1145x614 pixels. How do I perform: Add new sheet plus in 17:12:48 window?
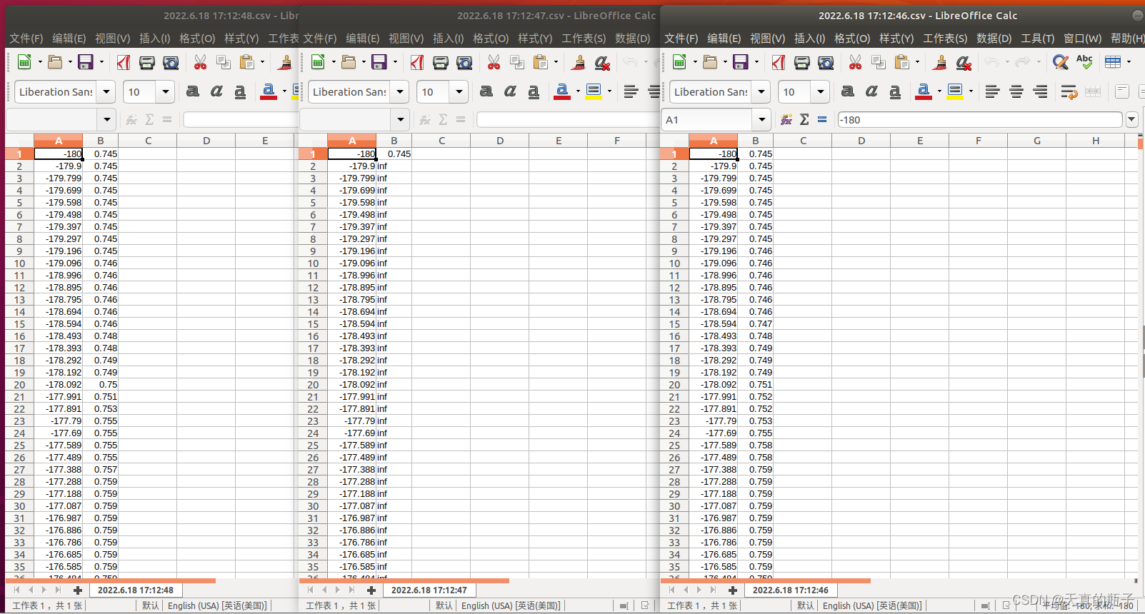(78, 590)
